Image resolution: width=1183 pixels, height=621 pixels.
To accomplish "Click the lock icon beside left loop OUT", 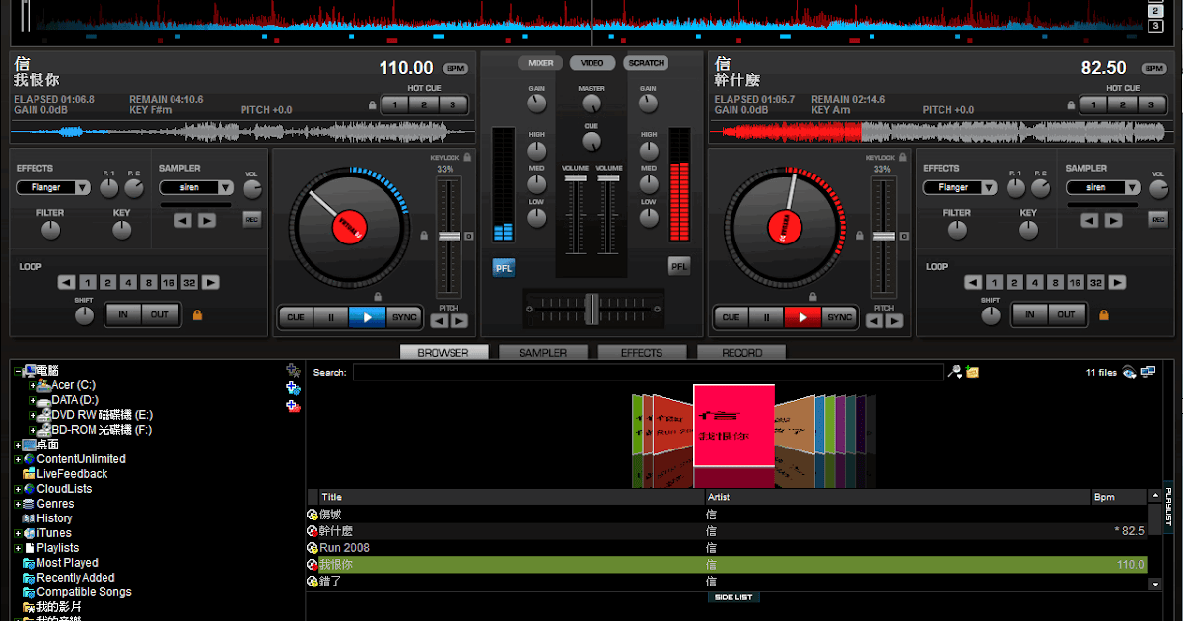I will [x=197, y=314].
